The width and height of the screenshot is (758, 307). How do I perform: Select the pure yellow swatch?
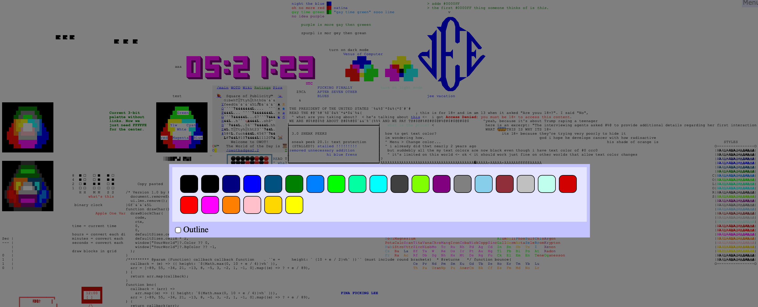tap(294, 205)
